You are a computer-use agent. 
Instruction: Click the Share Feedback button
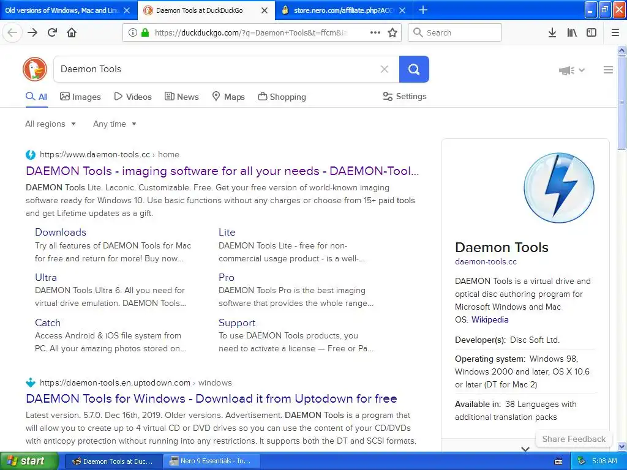(573, 439)
